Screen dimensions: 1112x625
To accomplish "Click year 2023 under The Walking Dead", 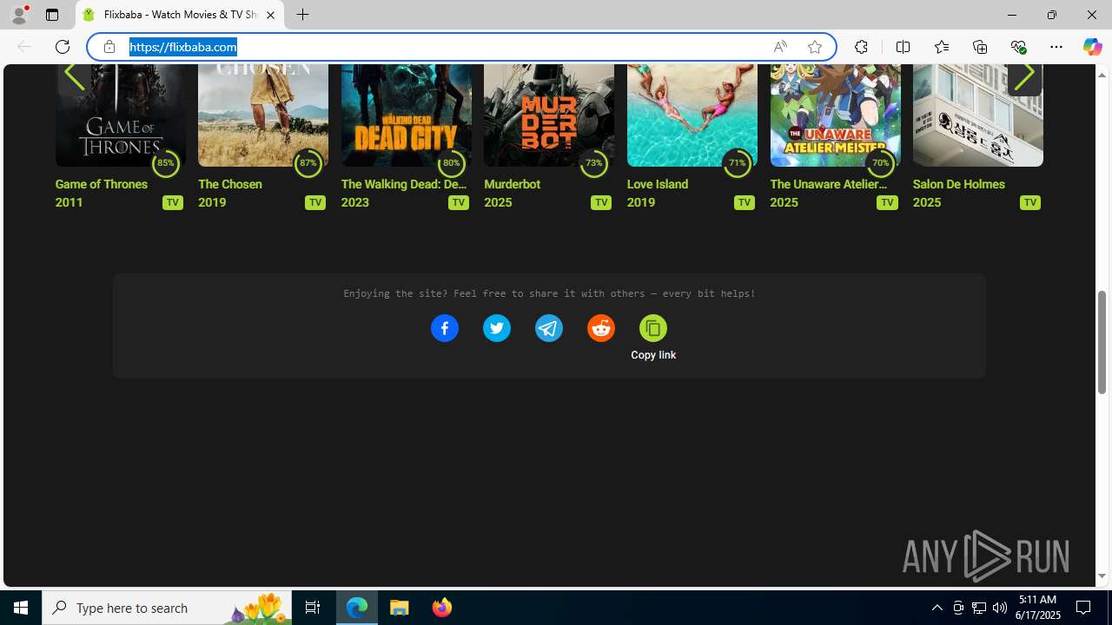I will (355, 202).
